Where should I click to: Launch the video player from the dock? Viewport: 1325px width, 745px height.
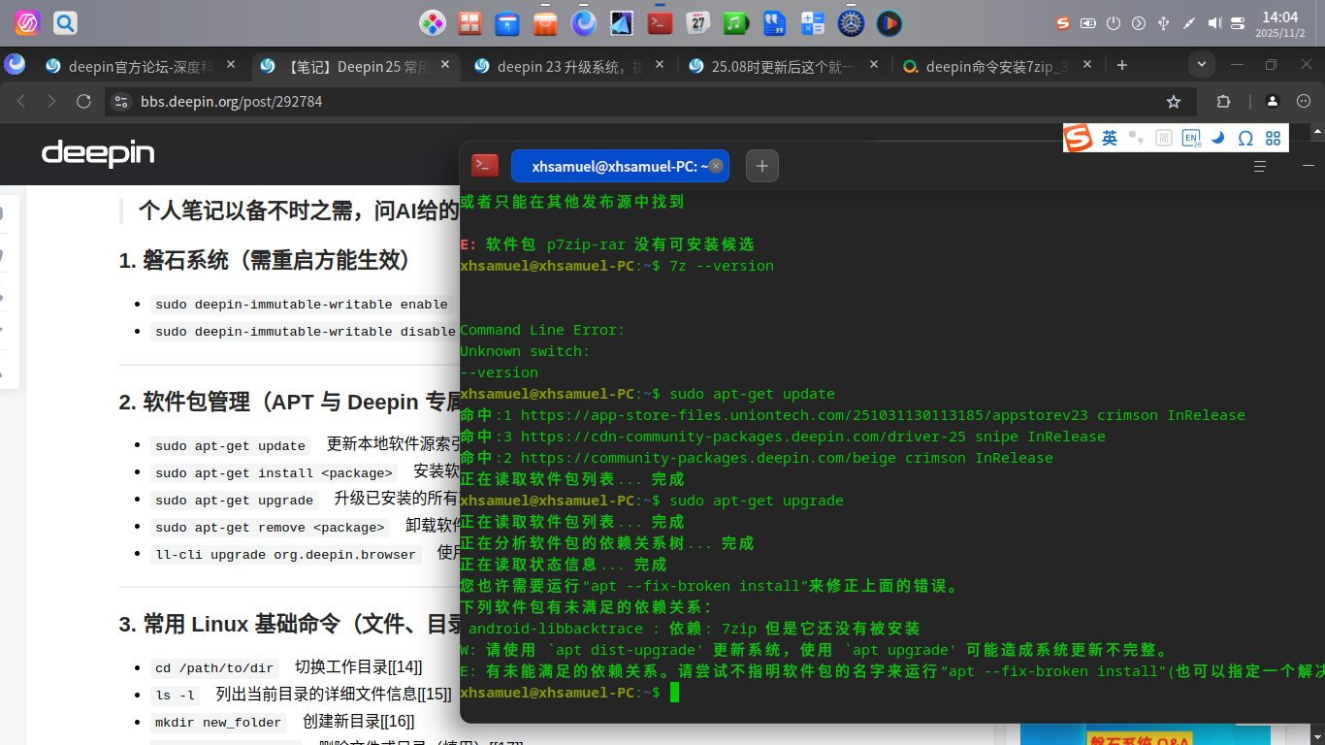[889, 22]
